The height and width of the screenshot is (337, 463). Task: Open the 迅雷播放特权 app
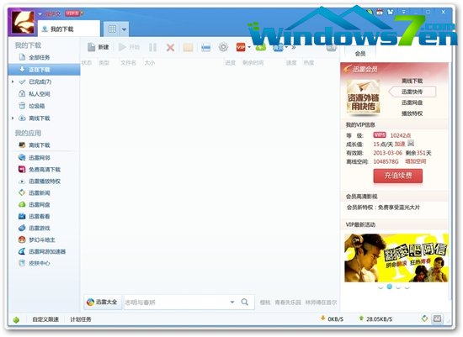(45, 181)
